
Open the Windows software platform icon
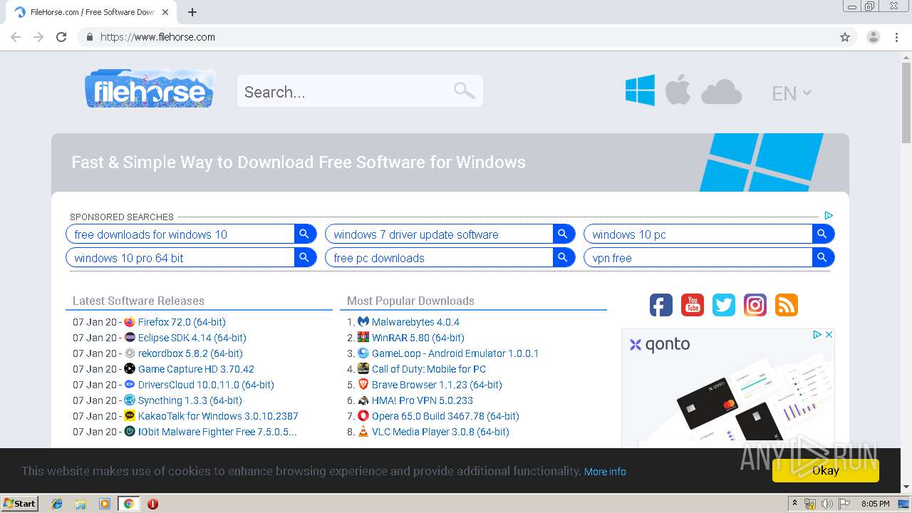click(640, 91)
